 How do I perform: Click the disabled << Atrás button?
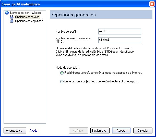(x=78, y=130)
